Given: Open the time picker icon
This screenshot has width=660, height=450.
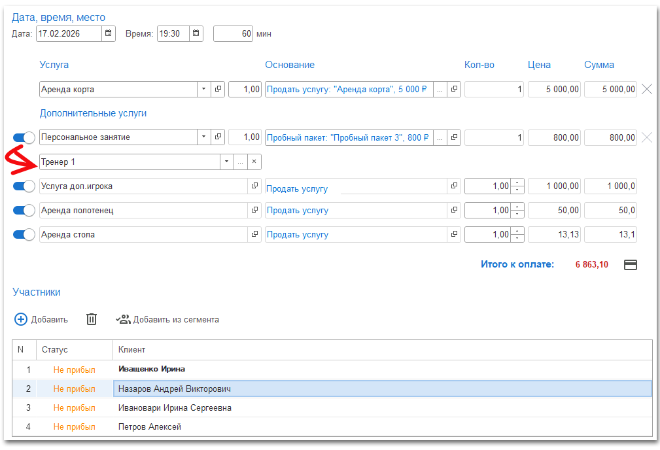Looking at the screenshot, I should point(196,33).
